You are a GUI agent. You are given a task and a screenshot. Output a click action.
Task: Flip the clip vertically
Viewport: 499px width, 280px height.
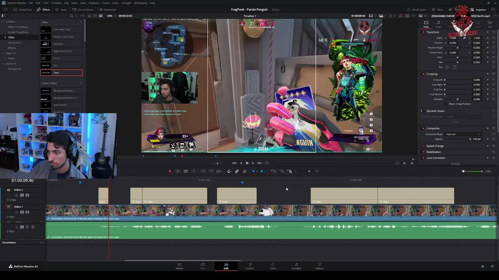pos(455,67)
